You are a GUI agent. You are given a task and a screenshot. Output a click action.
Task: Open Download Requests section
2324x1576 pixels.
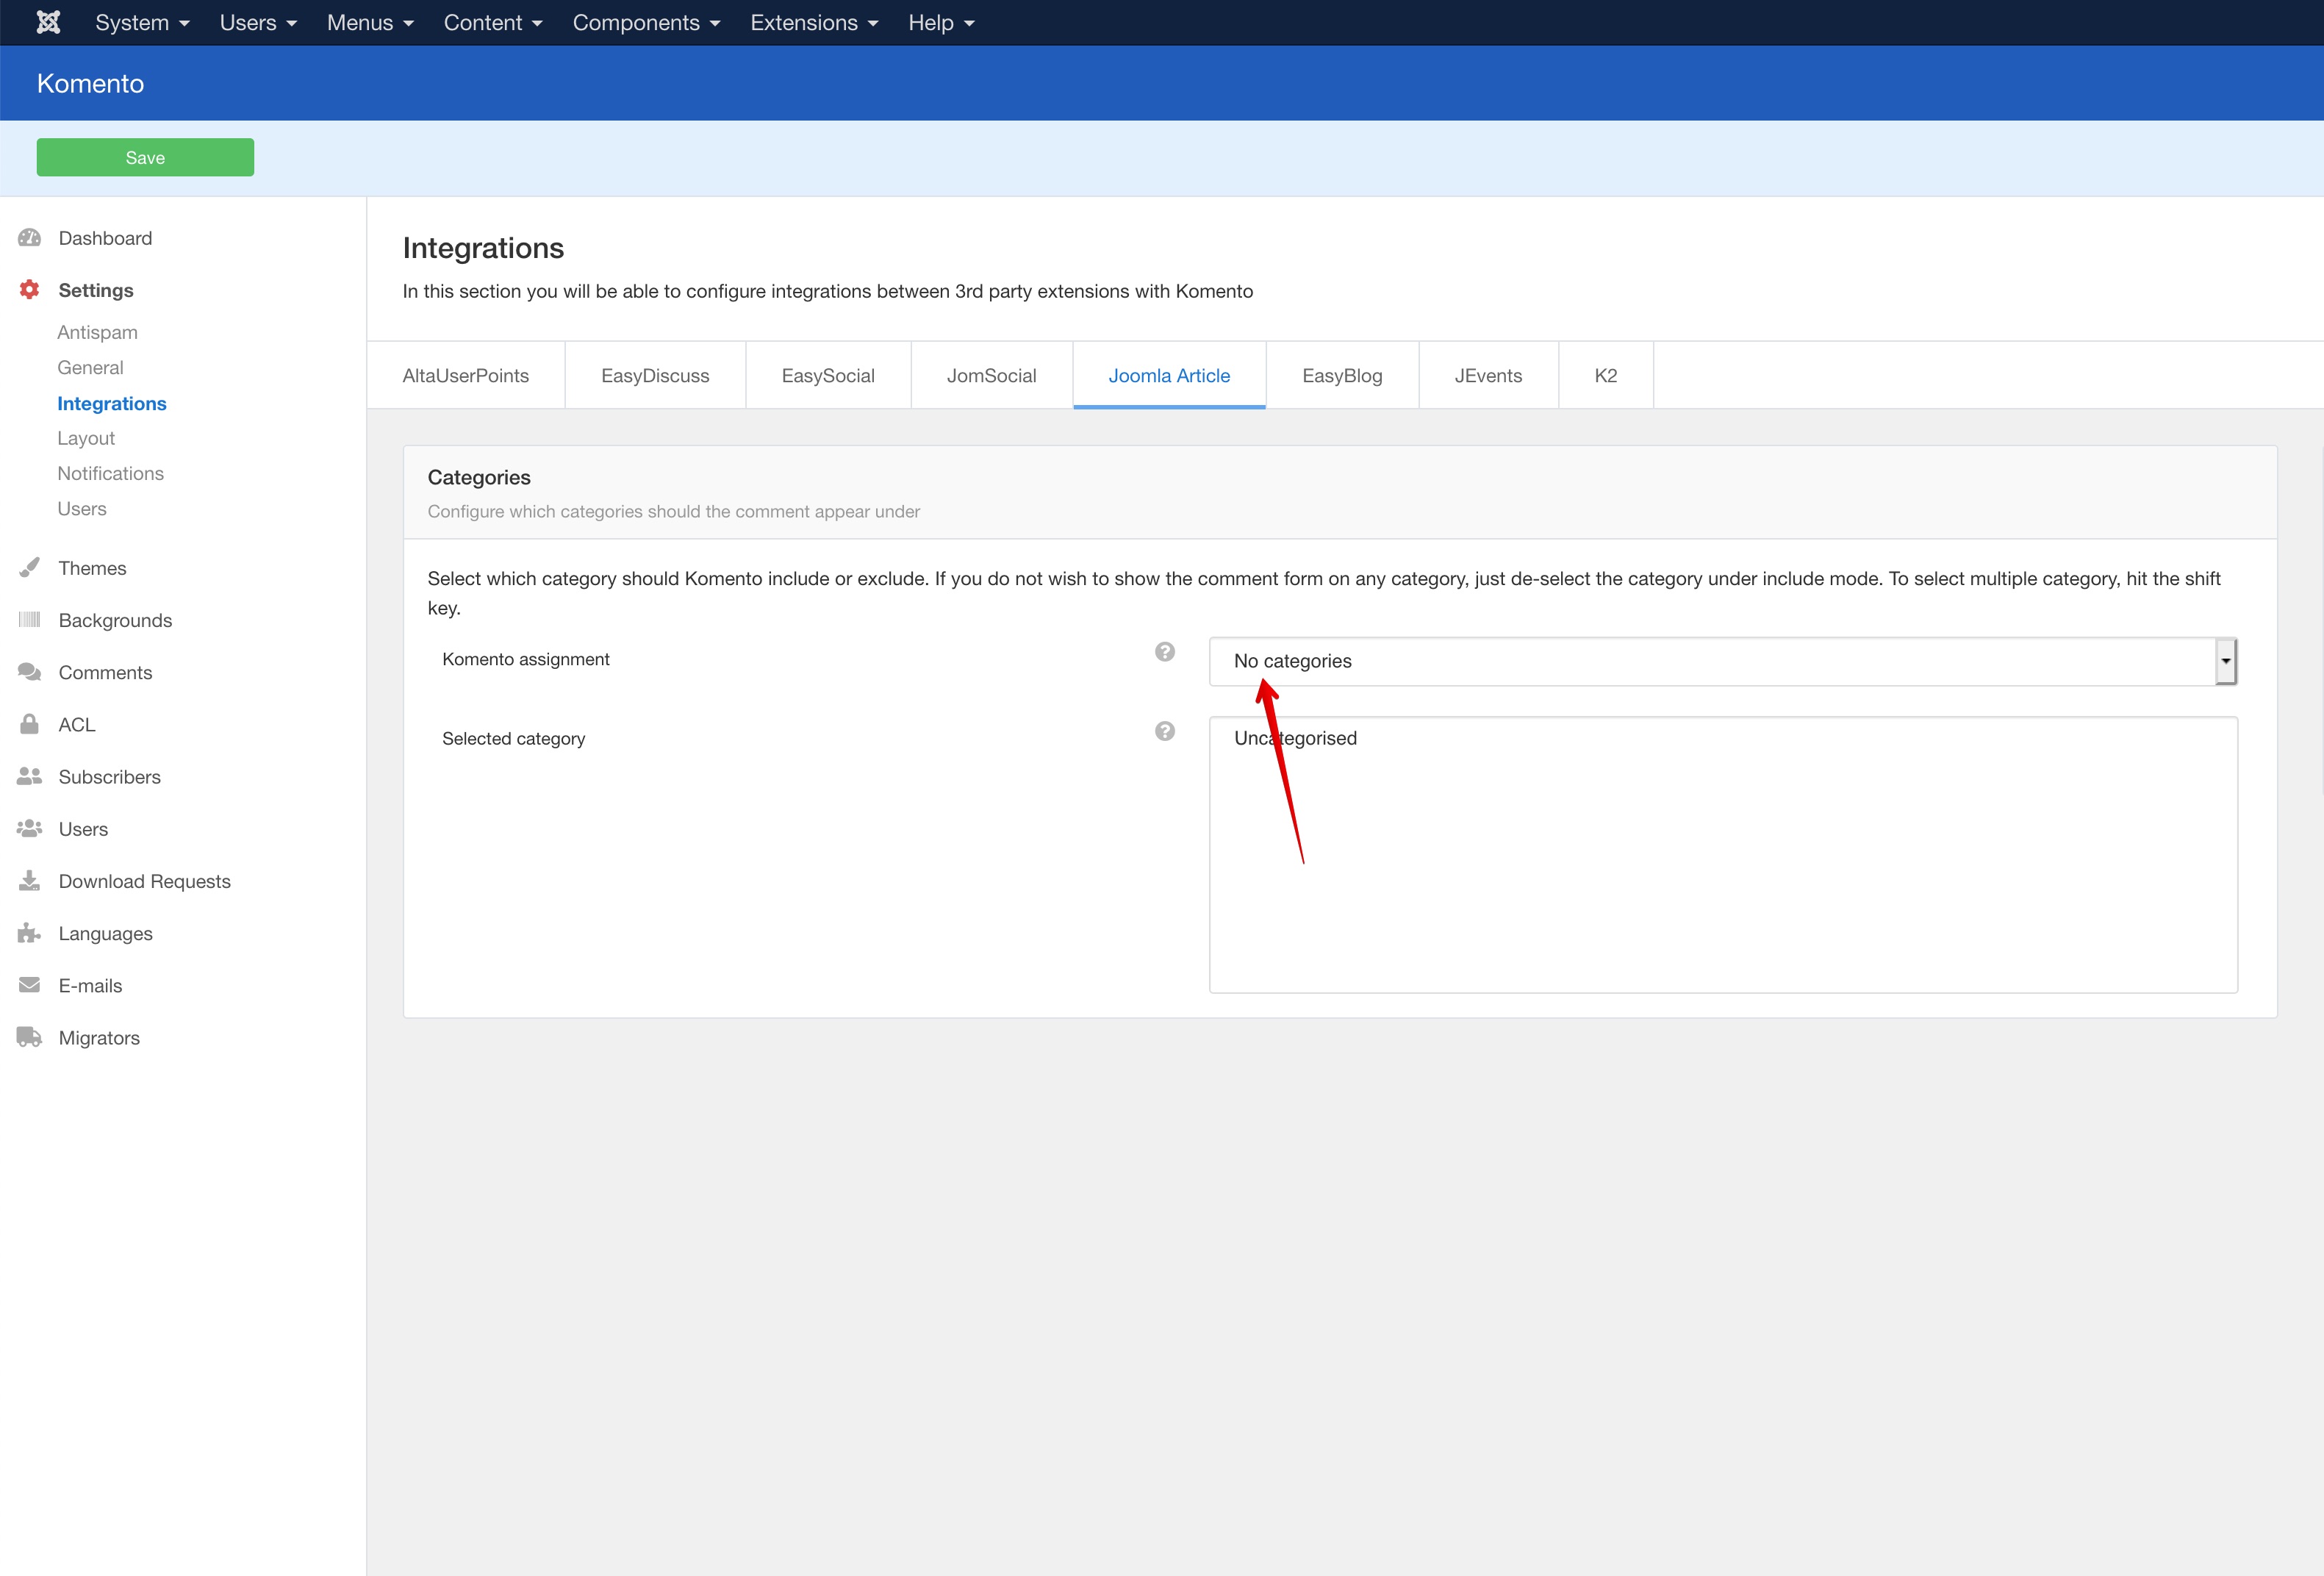[x=144, y=881]
